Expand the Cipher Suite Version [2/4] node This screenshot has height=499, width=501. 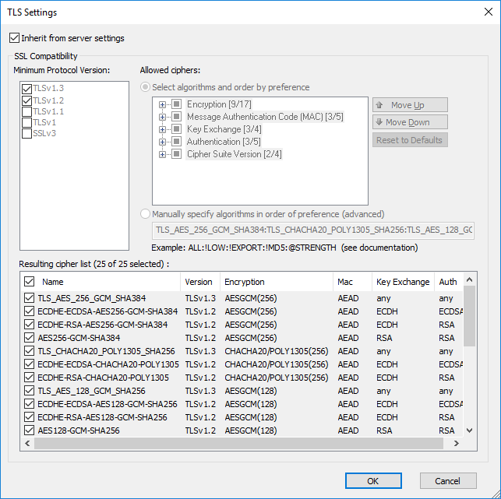pyautogui.click(x=163, y=154)
